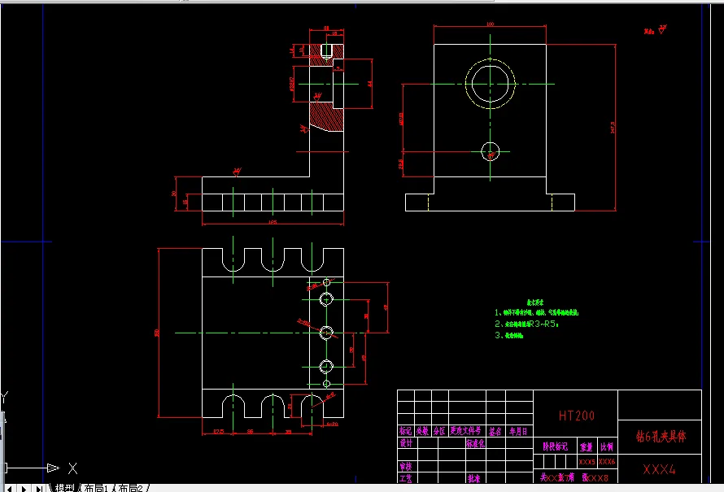Select the 标记 title block label
The height and width of the screenshot is (492, 724).
click(405, 431)
